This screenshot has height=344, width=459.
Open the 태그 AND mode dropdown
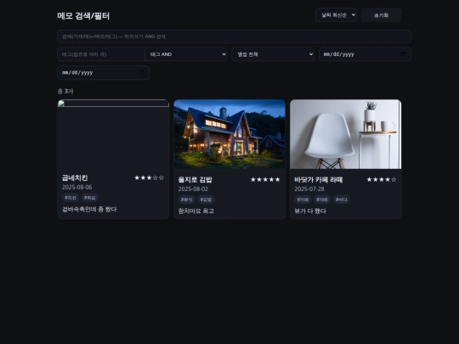pyautogui.click(x=186, y=54)
